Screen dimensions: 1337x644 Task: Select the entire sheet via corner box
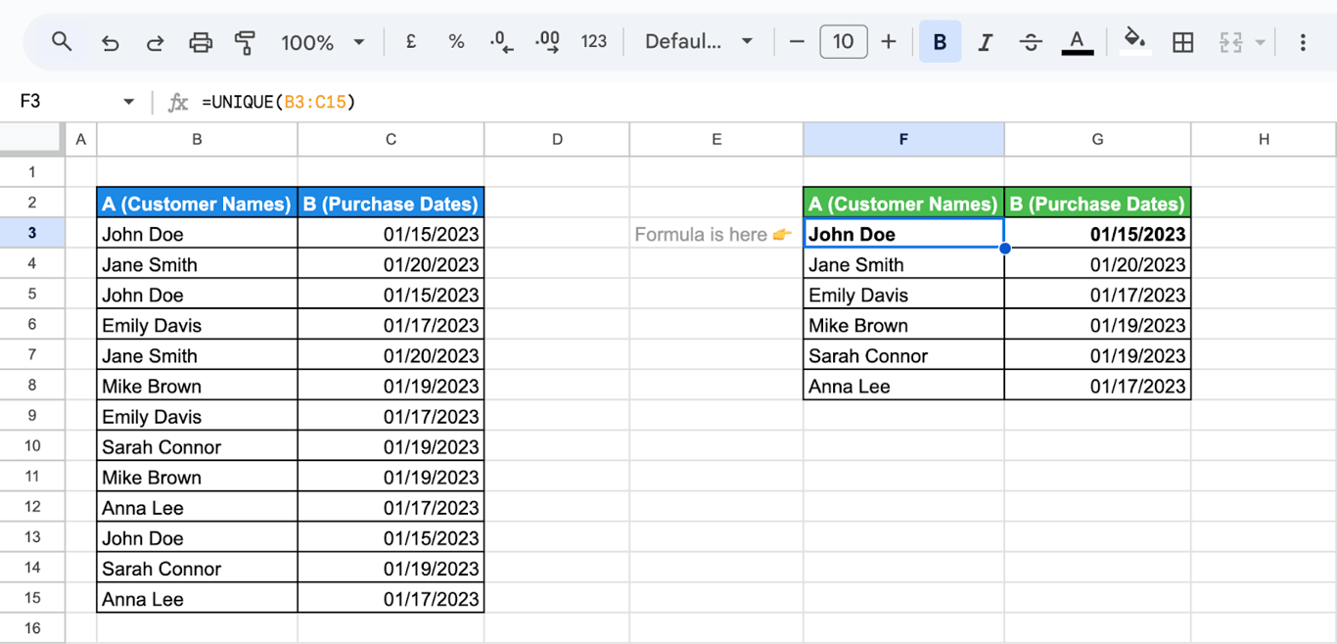tap(32, 139)
